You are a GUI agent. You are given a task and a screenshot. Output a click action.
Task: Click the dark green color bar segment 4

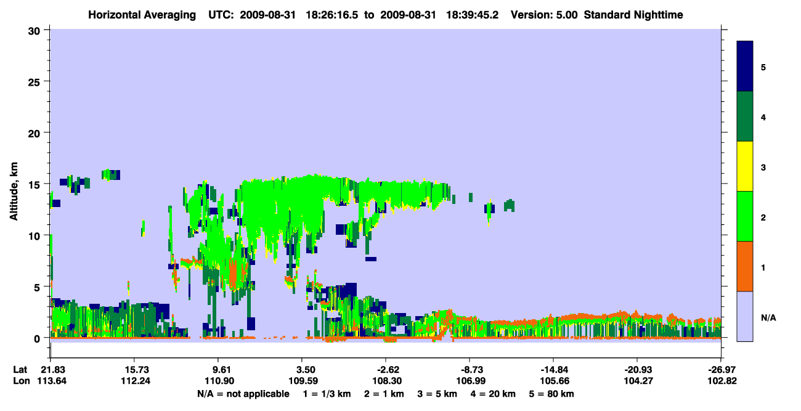pyautogui.click(x=745, y=116)
